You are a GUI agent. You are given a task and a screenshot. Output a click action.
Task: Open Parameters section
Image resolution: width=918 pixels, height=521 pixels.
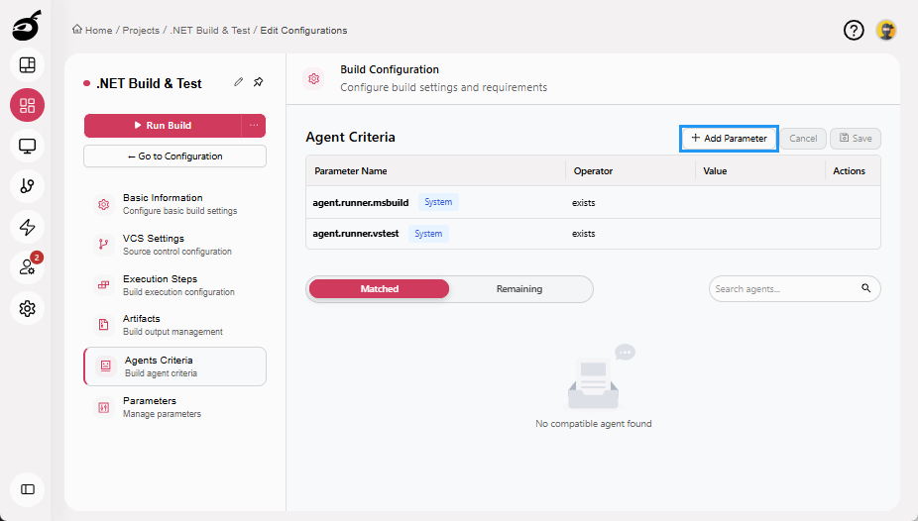click(x=175, y=407)
